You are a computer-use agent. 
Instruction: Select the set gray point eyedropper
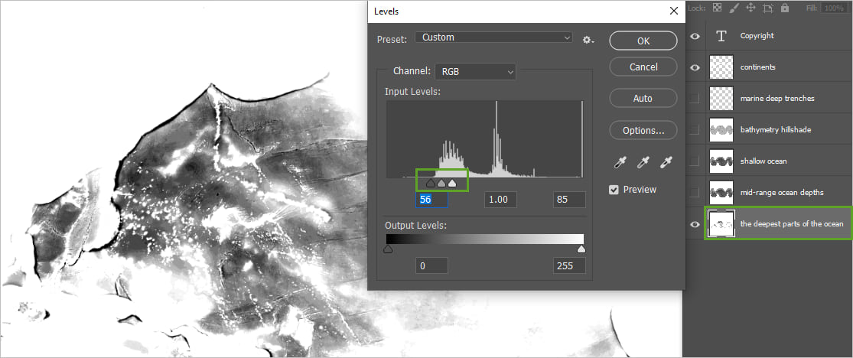point(643,162)
